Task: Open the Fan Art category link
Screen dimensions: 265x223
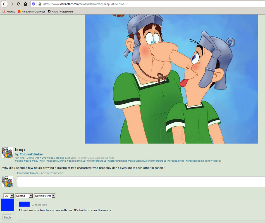Action: 19,158
